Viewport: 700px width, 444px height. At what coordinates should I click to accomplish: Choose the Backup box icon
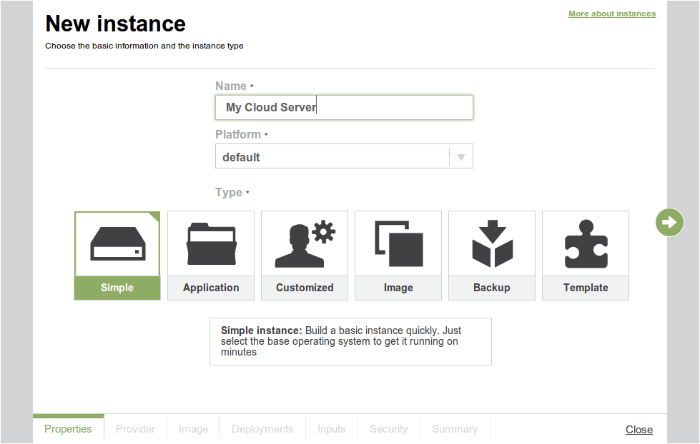pyautogui.click(x=492, y=243)
